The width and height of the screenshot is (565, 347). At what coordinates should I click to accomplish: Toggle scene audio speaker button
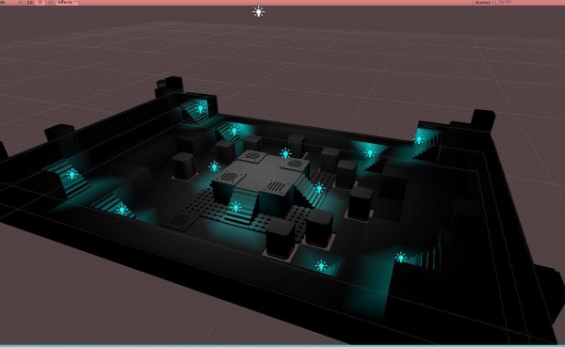50,2
